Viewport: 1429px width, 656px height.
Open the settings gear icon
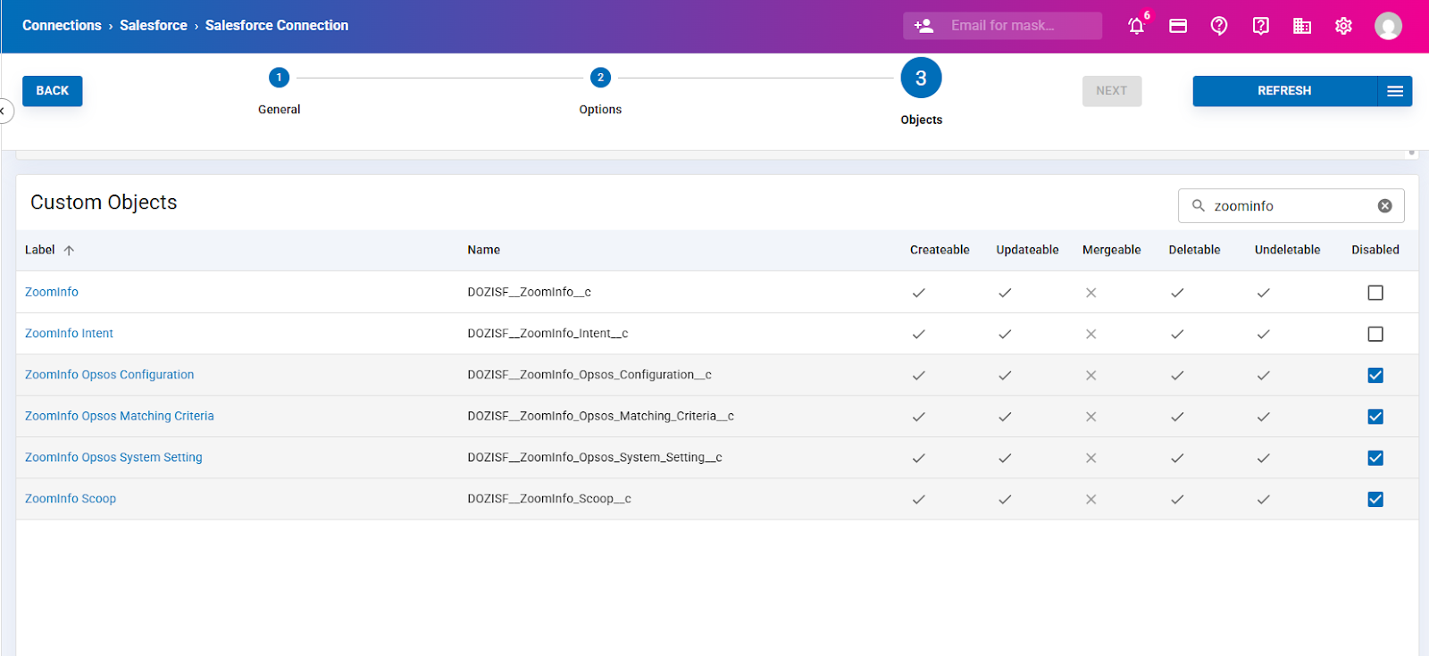pyautogui.click(x=1343, y=26)
